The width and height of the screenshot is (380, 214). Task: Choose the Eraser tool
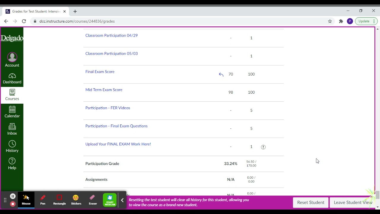point(93,199)
